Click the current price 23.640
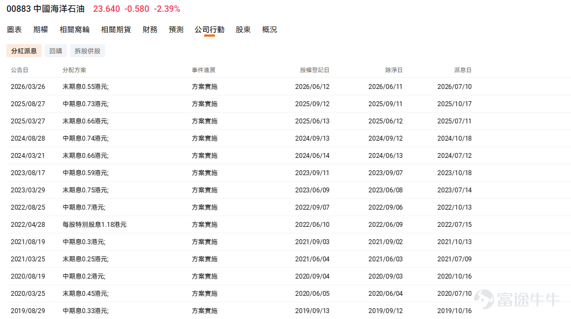571x319 pixels. point(106,9)
